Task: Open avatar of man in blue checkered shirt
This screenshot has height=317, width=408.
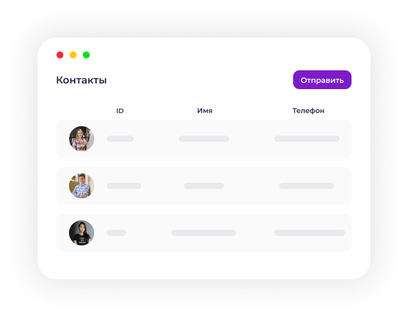Action: (x=82, y=186)
